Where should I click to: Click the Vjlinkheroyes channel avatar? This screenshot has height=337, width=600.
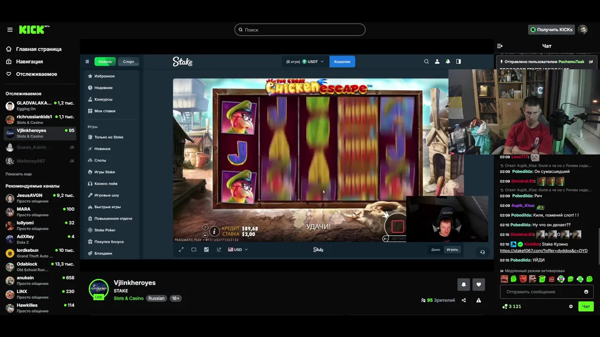tap(99, 289)
